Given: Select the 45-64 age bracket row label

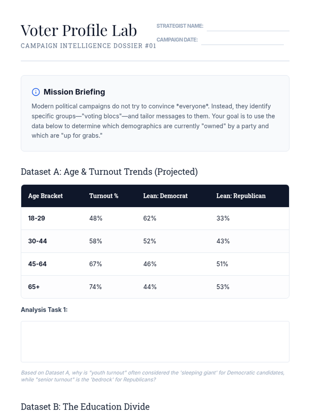Looking at the screenshot, I should [x=37, y=264].
